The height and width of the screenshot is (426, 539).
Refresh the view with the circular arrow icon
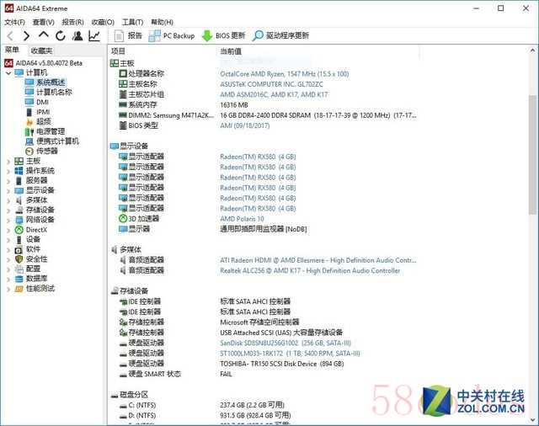click(x=61, y=35)
